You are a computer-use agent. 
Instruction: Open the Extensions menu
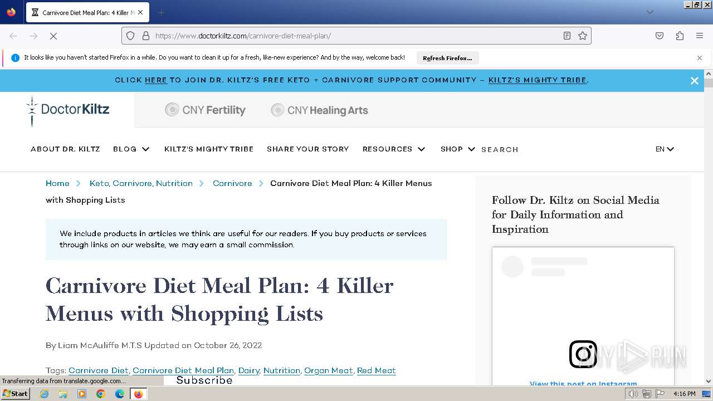(680, 36)
